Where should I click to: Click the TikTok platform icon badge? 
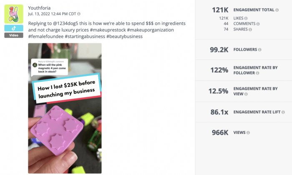pyautogui.click(x=14, y=28)
